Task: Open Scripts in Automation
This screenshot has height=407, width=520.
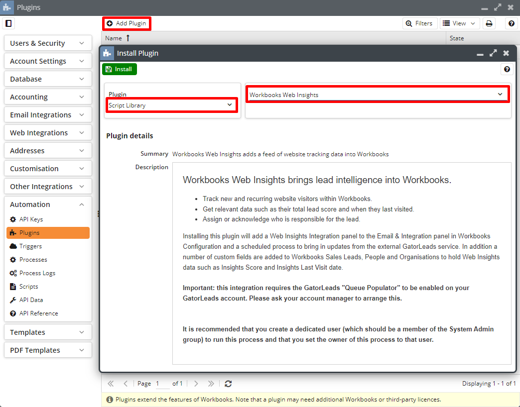Action: [48, 287]
